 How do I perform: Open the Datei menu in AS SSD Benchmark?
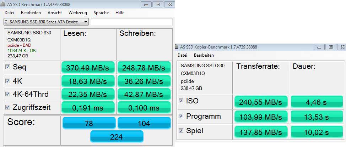(9, 13)
